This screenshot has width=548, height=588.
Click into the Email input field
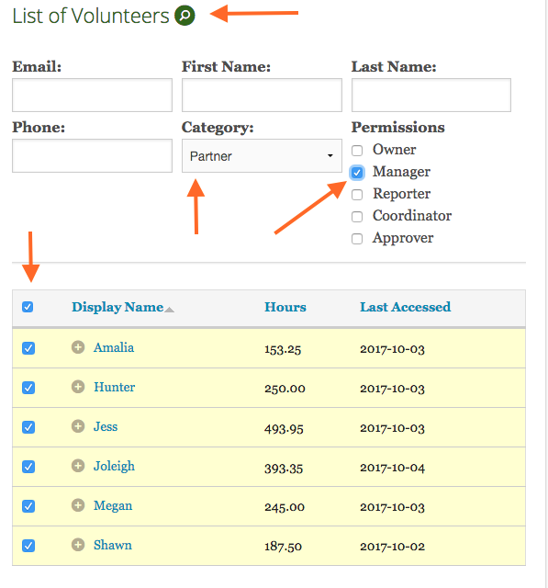click(x=92, y=96)
